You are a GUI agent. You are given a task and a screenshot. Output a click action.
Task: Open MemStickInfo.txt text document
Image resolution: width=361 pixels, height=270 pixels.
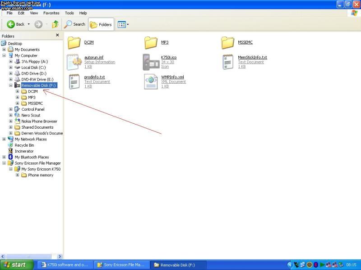click(228, 62)
